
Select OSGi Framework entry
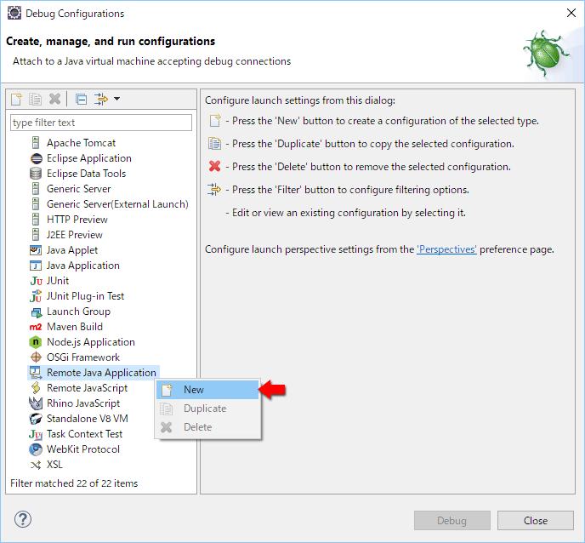tap(82, 357)
